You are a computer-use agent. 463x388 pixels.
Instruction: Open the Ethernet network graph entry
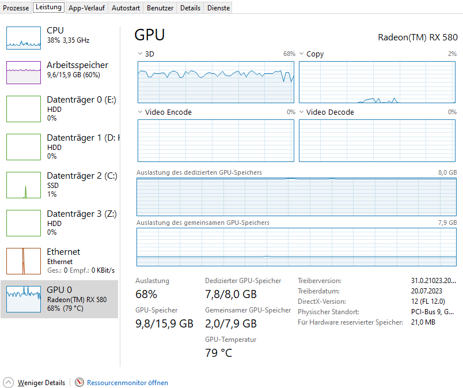24,261
